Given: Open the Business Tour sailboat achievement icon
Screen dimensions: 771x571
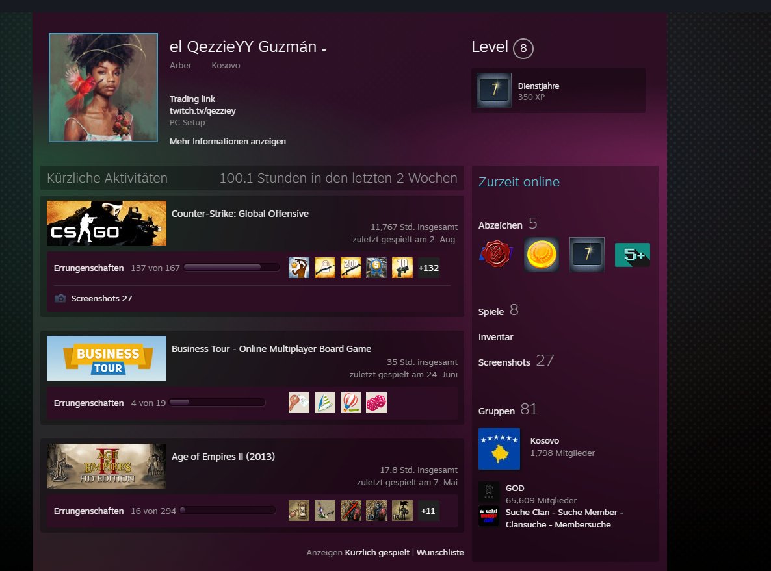Looking at the screenshot, I should 325,403.
